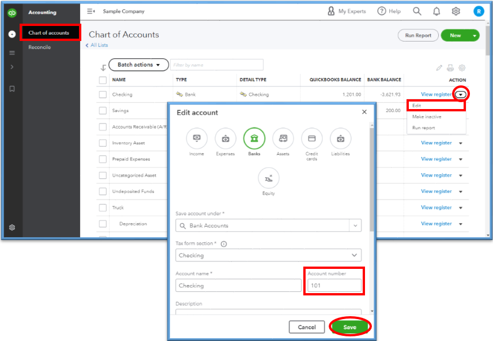Open the arrow dropdown beside New button
Screen dimensions: 493x341
(x=474, y=36)
